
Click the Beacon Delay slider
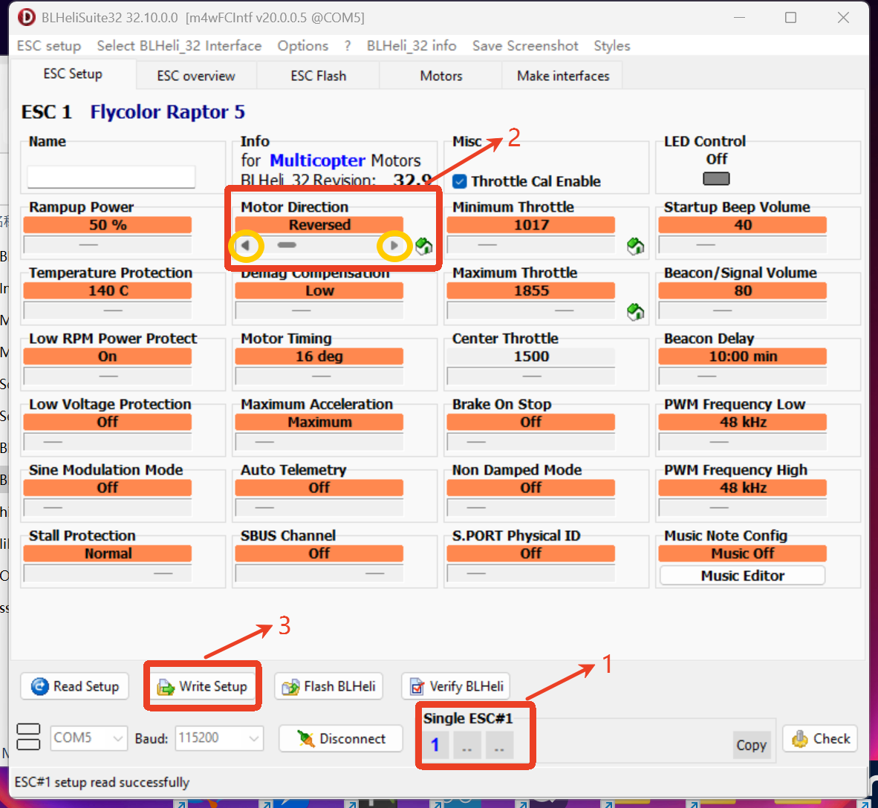tap(743, 376)
